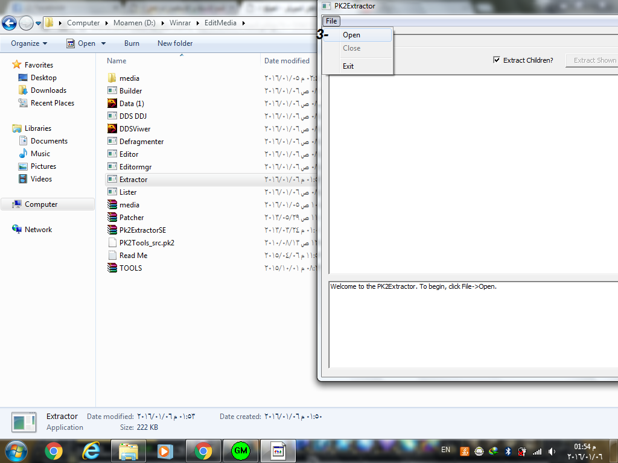The width and height of the screenshot is (618, 463).
Task: Go back with the Explorer back arrow
Action: [10, 24]
